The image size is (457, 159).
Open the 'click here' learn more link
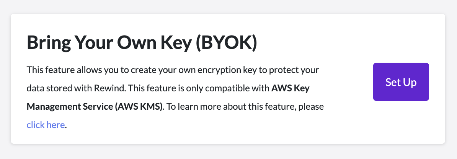click(45, 125)
